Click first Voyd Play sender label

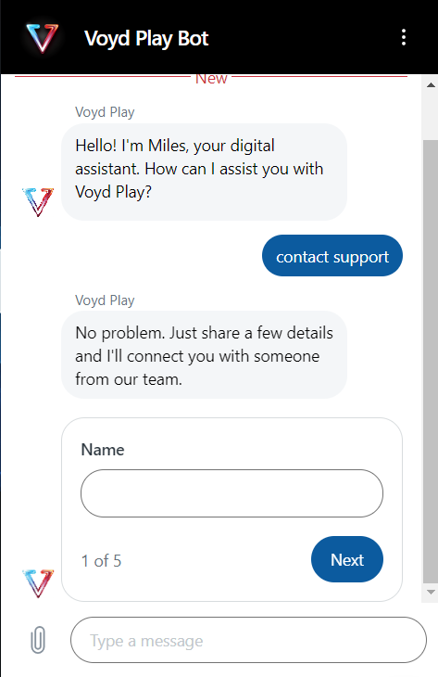105,112
